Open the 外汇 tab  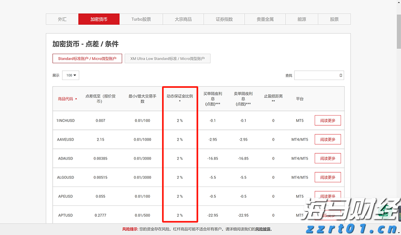(62, 19)
